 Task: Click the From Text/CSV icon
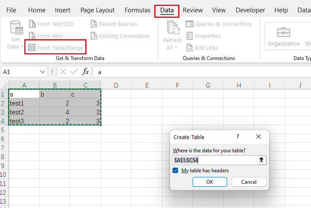pos(32,24)
